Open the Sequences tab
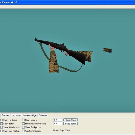The width and height of the screenshot is (135, 135). (x=16, y=115)
